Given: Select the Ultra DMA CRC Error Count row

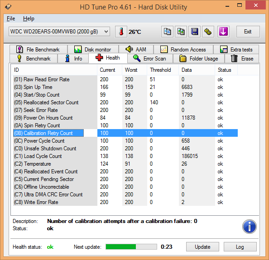Looking at the screenshot, I should pos(125,195).
